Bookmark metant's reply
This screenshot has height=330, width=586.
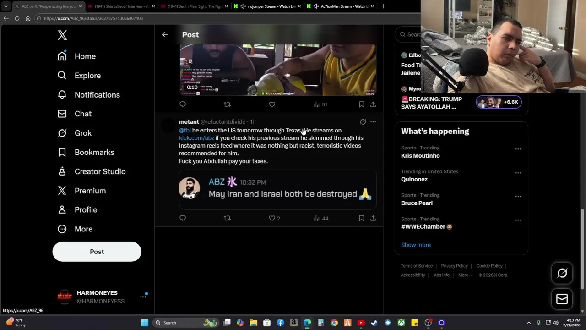(361, 218)
